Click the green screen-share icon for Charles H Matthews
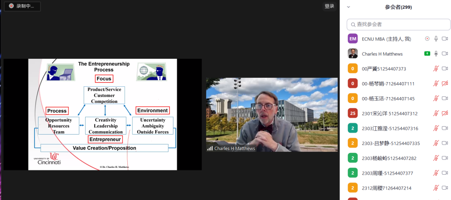Viewport: 451px width, 200px height. tap(427, 54)
